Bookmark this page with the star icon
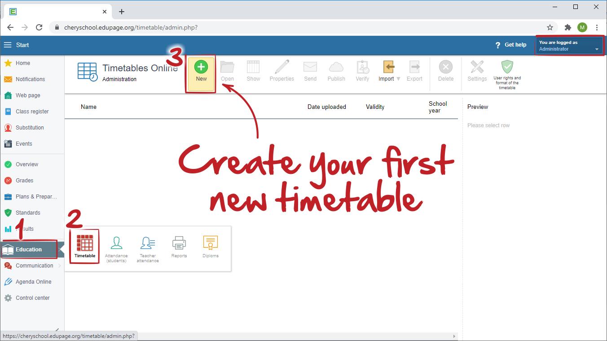This screenshot has height=341, width=607. pyautogui.click(x=550, y=27)
